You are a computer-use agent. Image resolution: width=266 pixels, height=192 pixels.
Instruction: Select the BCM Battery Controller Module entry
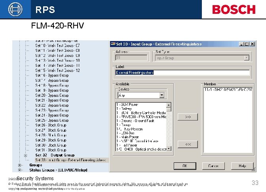[141, 113]
